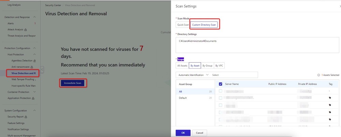
Task: Click the Directory Settings text area
Action: pos(257,45)
